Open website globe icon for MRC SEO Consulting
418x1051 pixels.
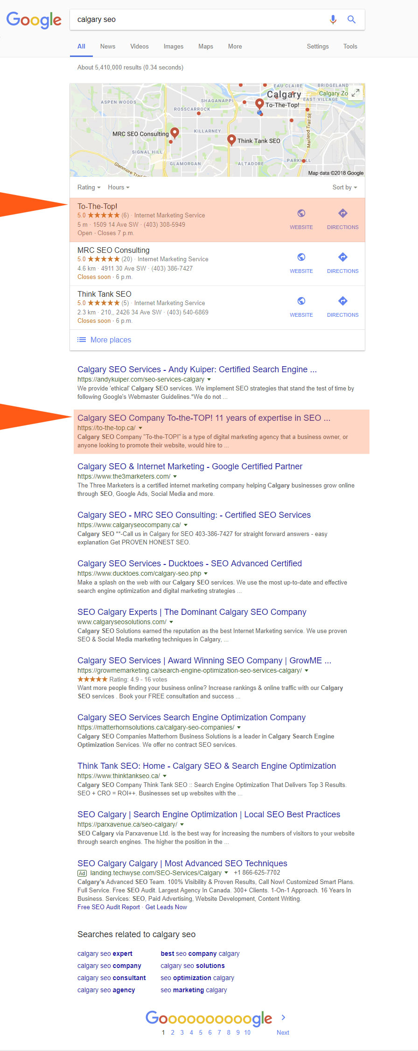(301, 257)
